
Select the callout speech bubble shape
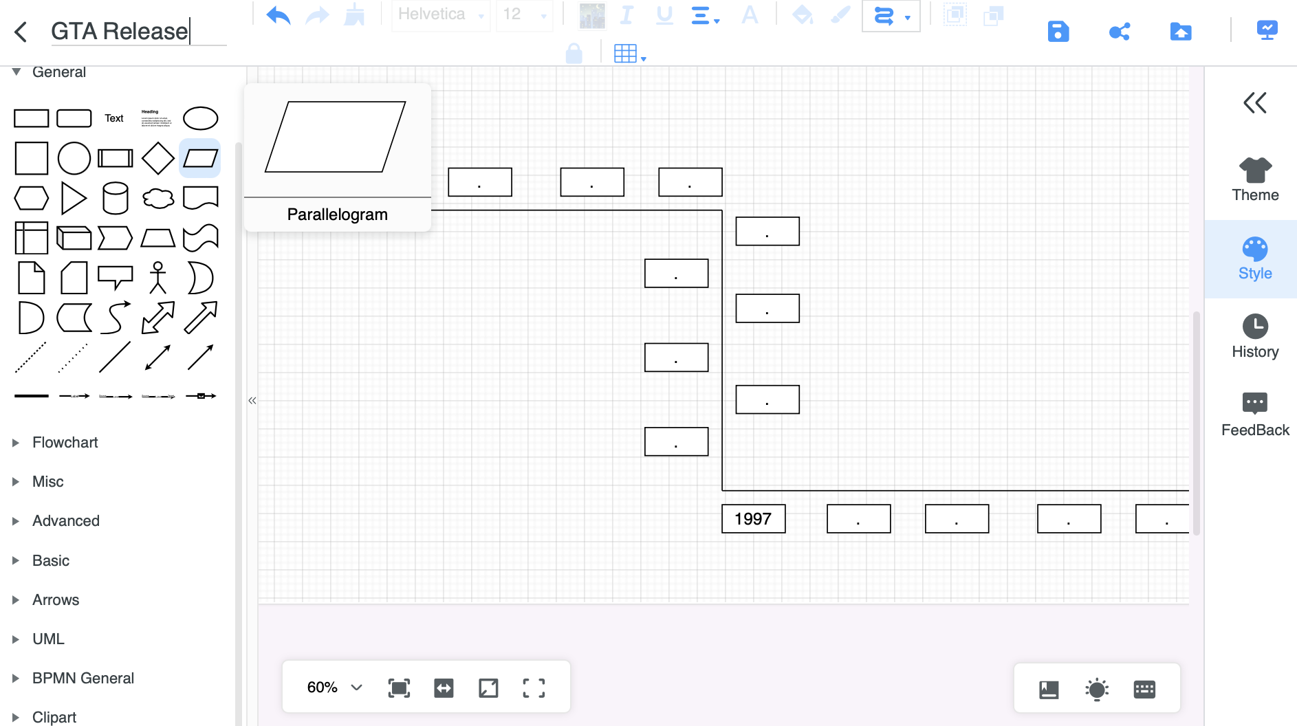coord(115,278)
